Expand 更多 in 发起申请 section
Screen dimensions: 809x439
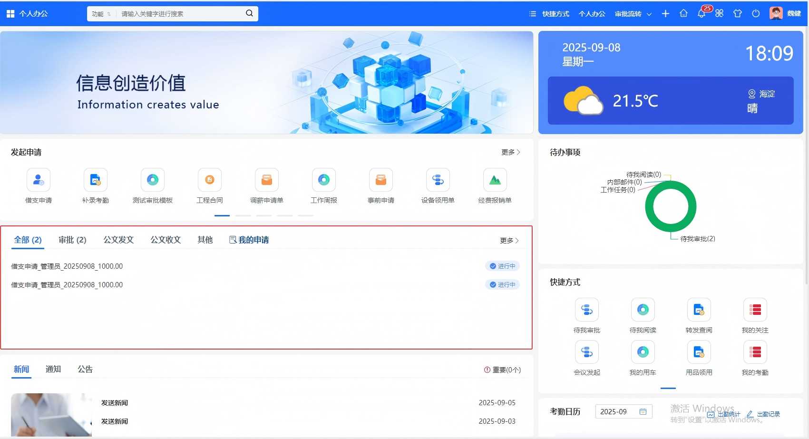click(510, 152)
